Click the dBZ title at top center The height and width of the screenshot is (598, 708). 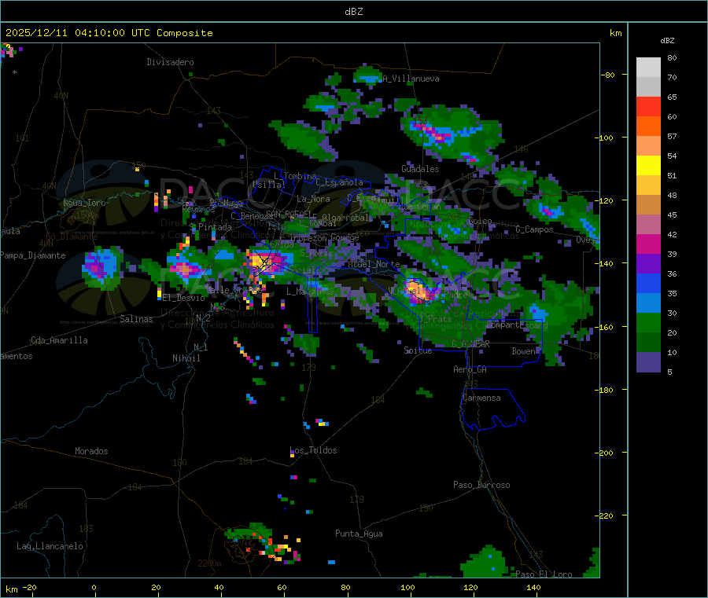tap(353, 12)
